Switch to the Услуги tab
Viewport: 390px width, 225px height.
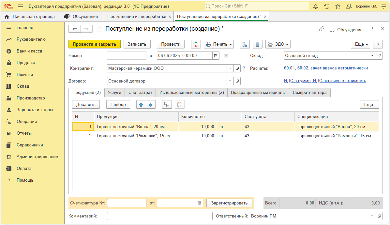coord(114,93)
